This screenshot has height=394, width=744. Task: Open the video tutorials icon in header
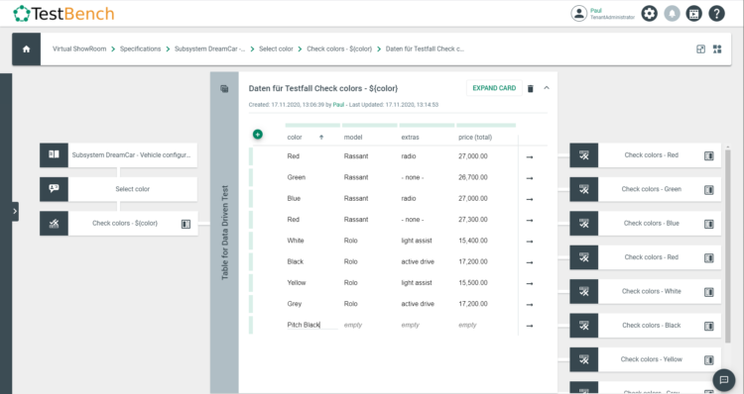pos(693,13)
